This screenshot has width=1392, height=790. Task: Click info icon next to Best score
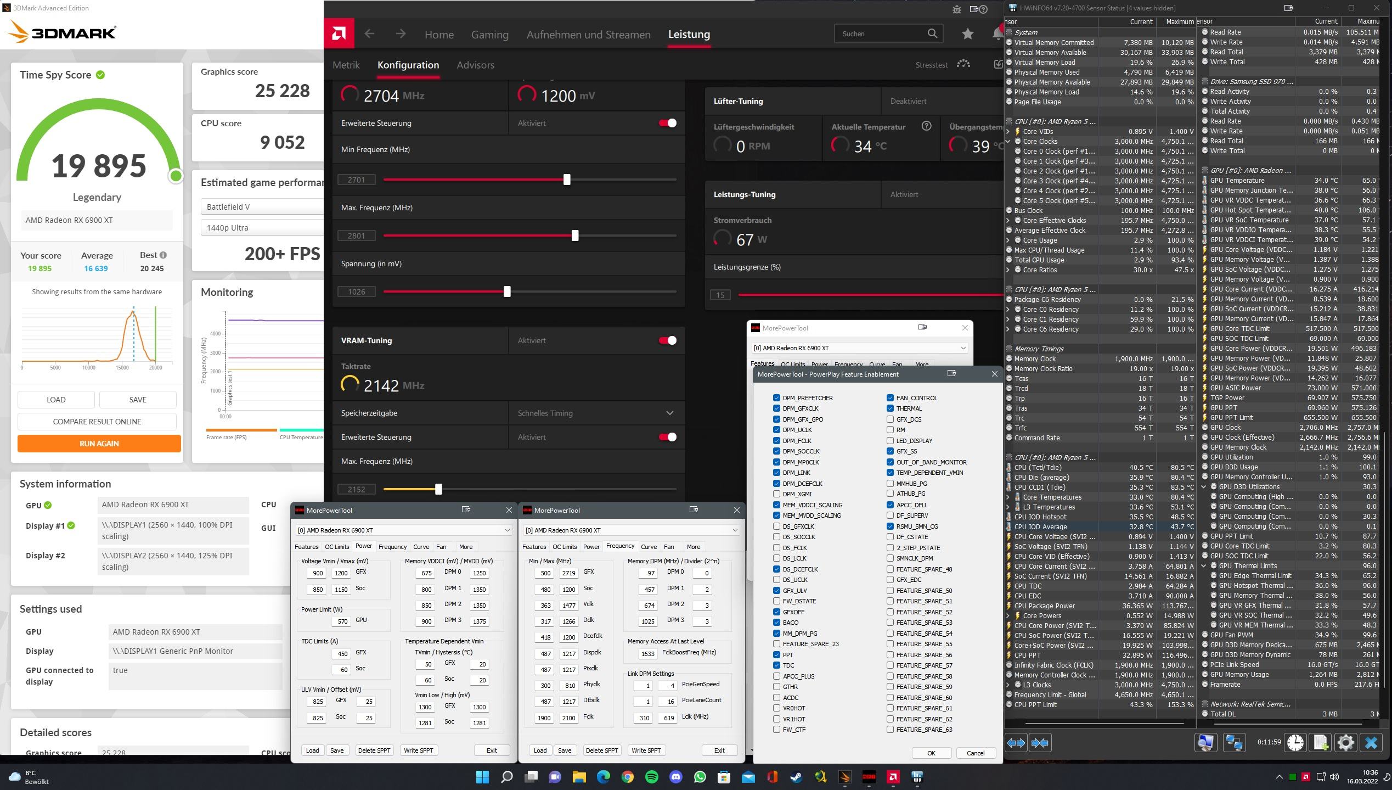tap(163, 255)
